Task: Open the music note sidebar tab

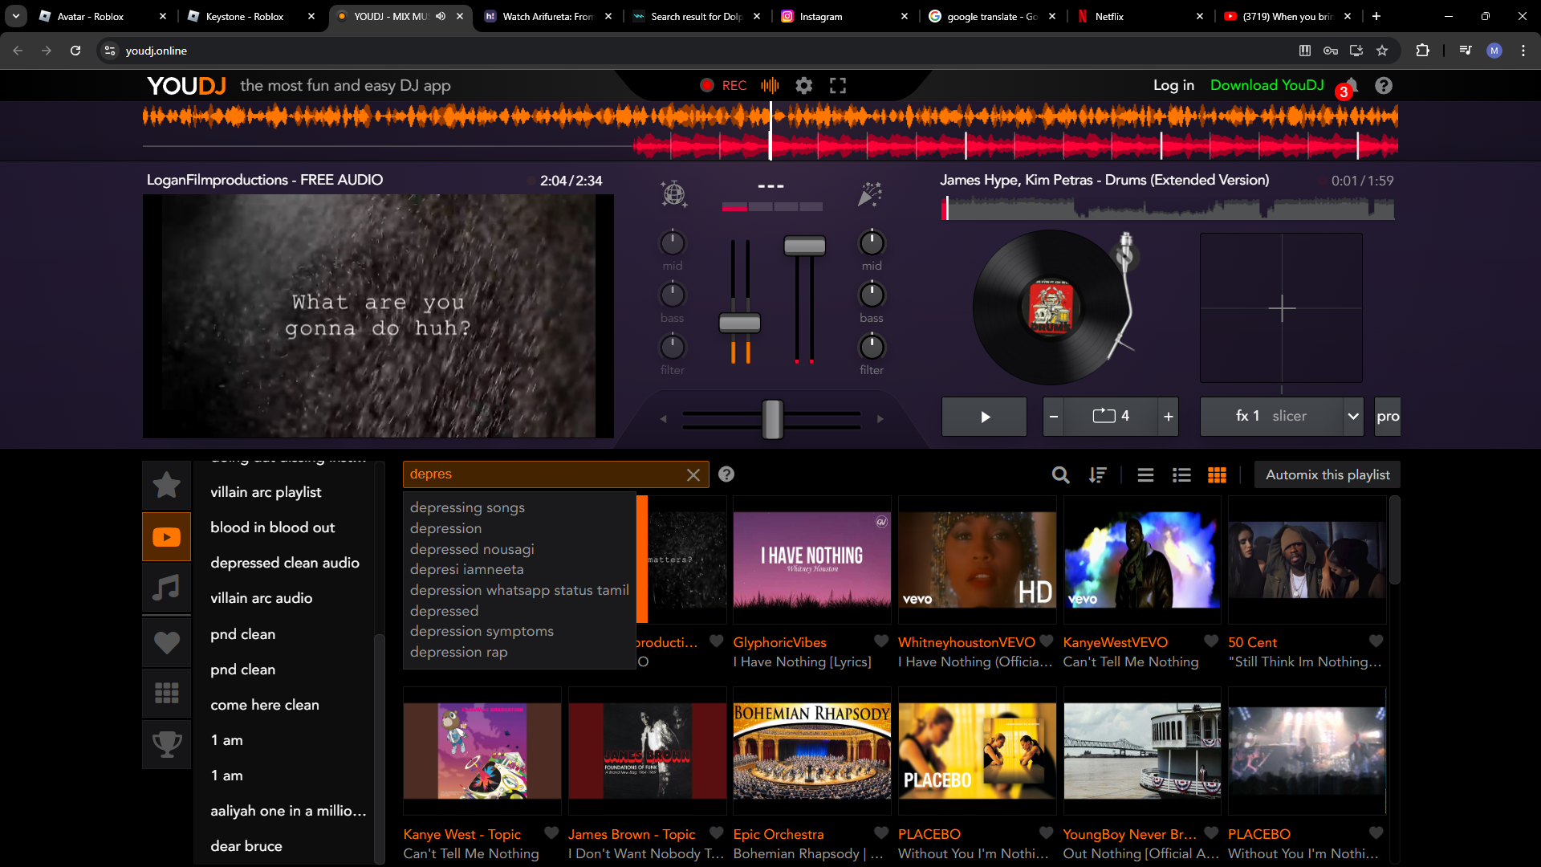Action: [x=167, y=588]
